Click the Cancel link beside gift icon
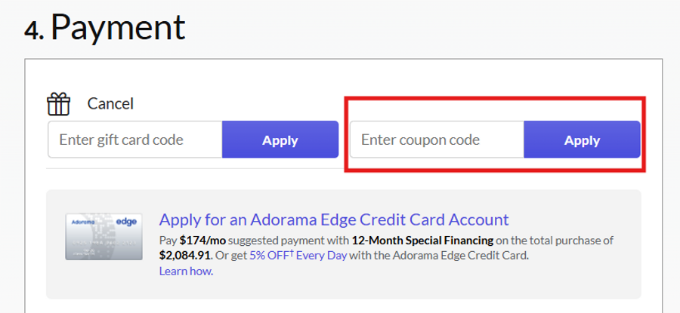680x313 pixels. click(110, 103)
